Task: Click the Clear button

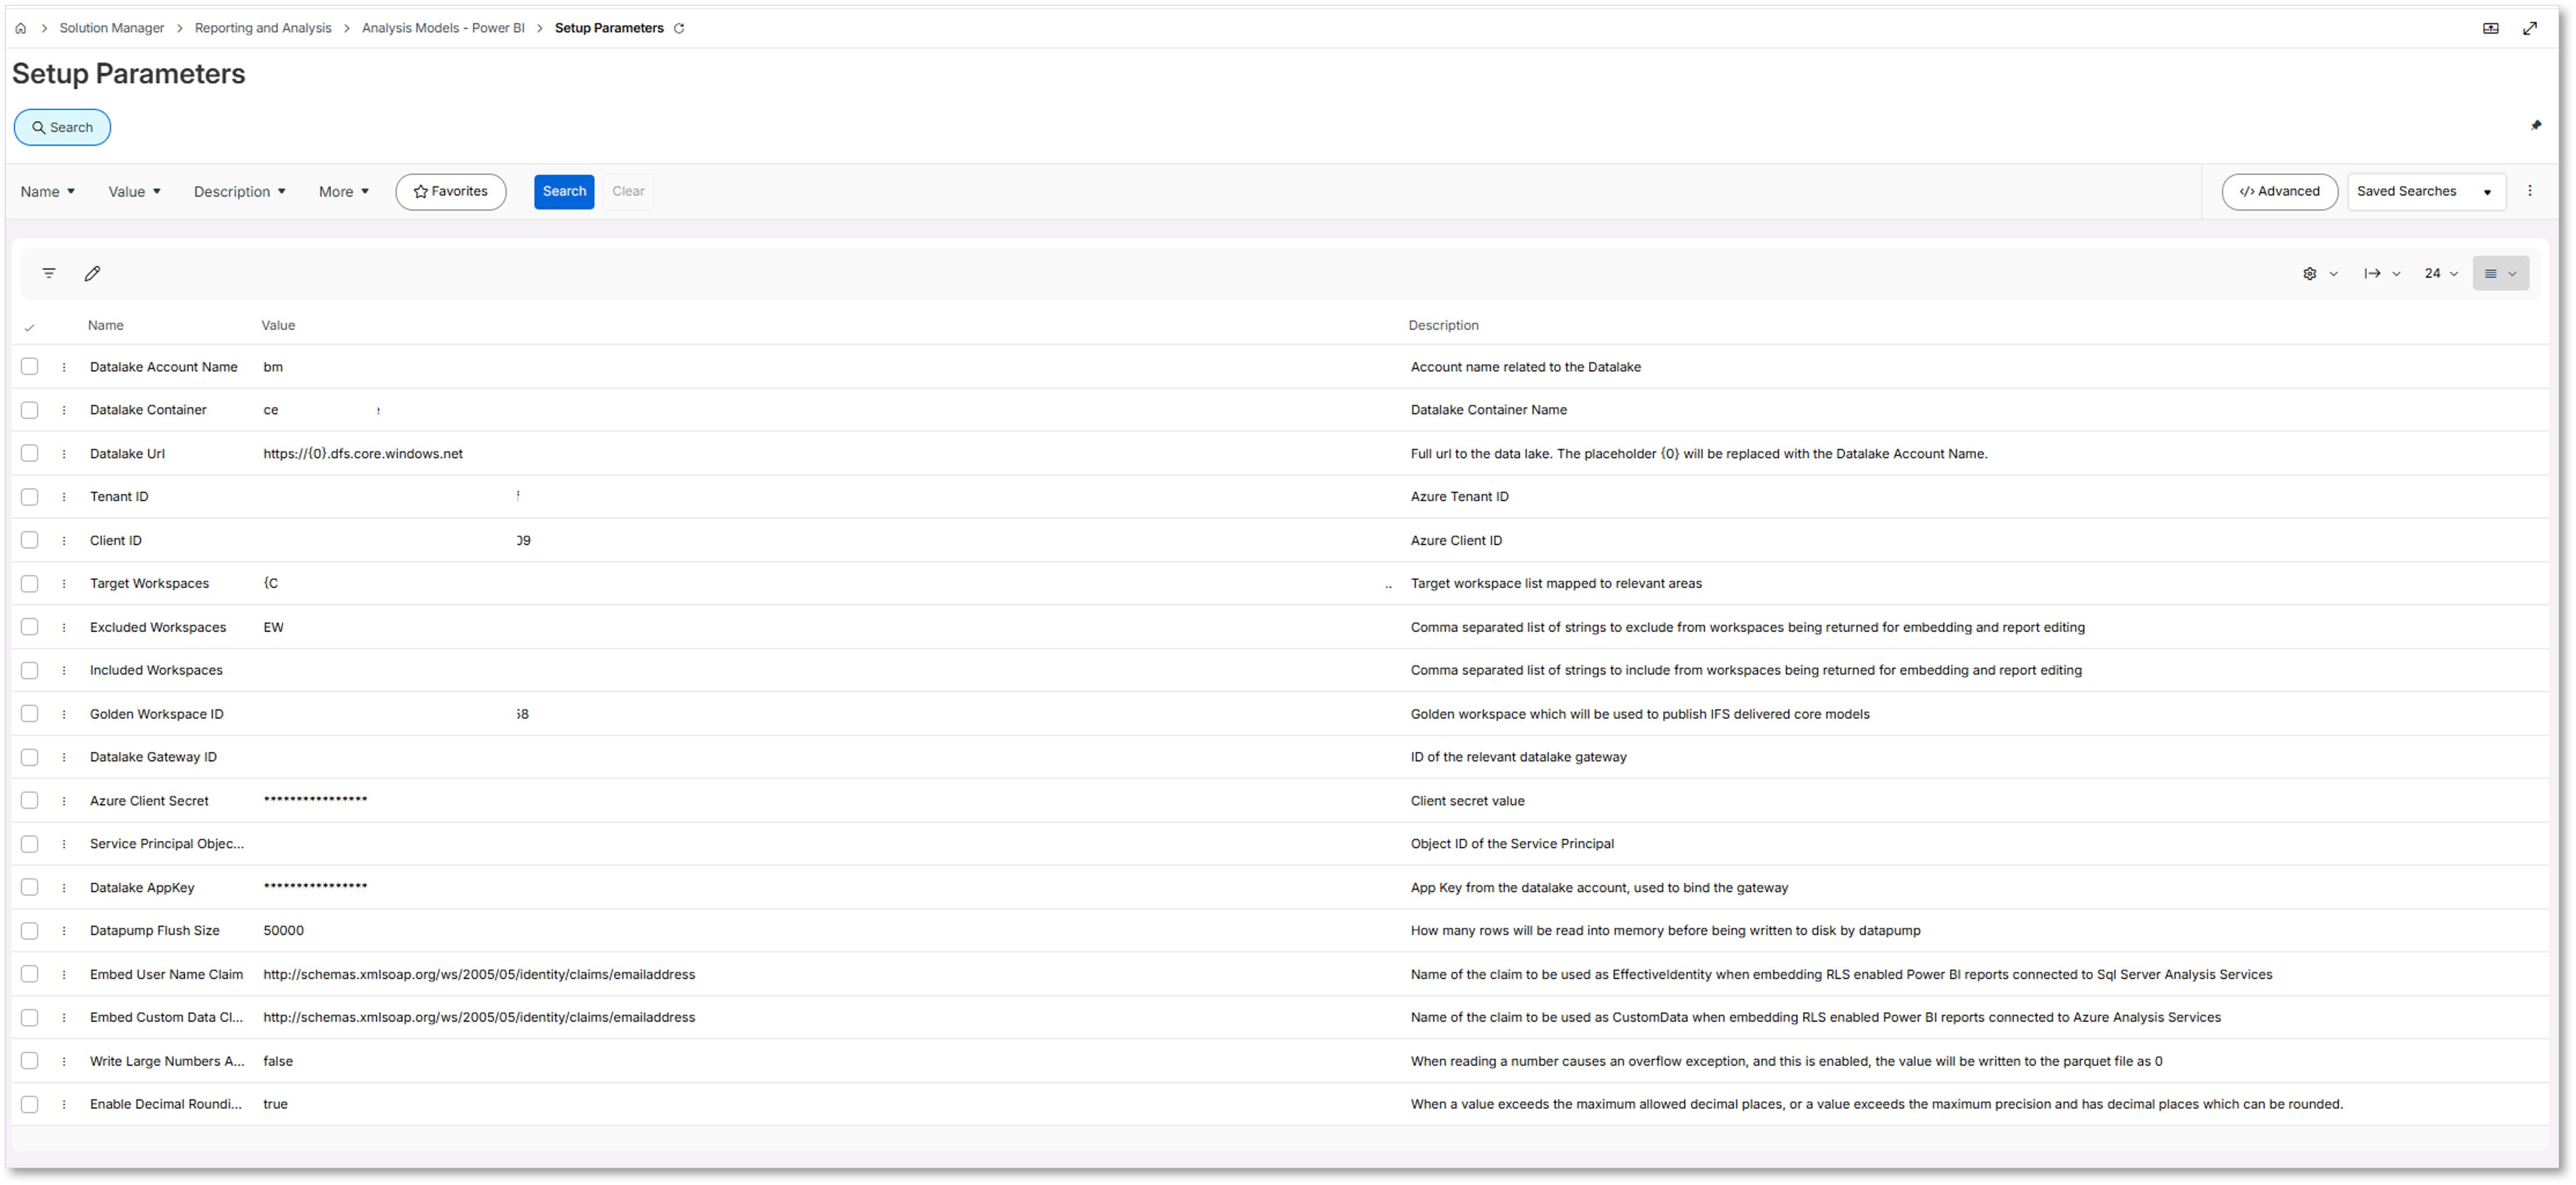Action: point(628,191)
